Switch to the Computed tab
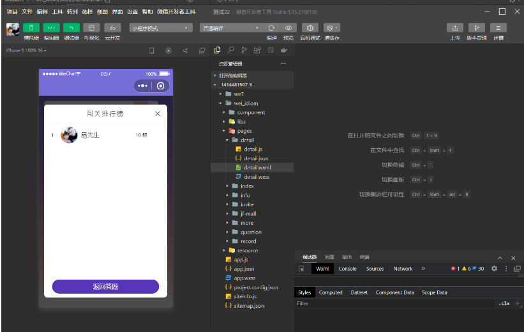This screenshot has width=524, height=332. click(x=331, y=292)
